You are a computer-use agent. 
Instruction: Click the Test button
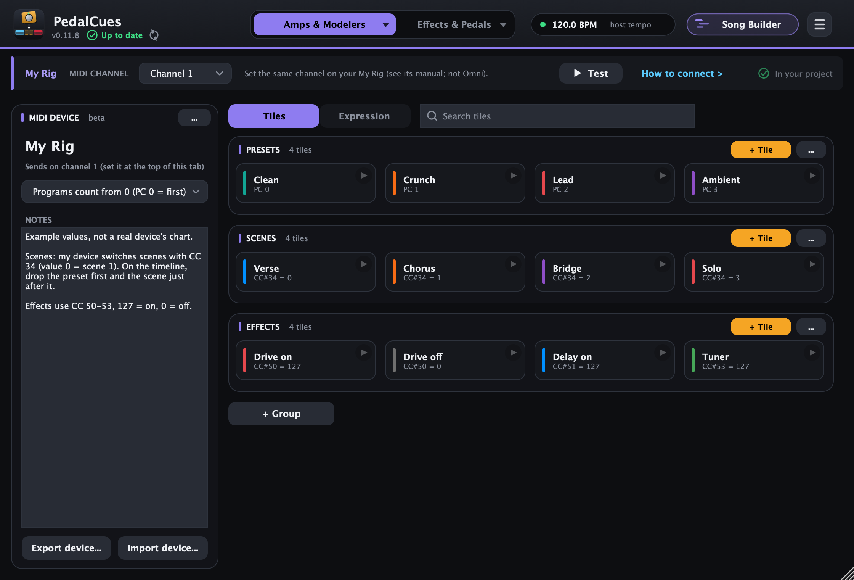[591, 73]
